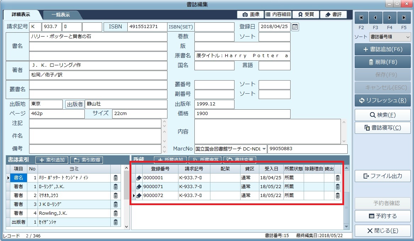Go to previous record arrow button

(x=375, y=18)
